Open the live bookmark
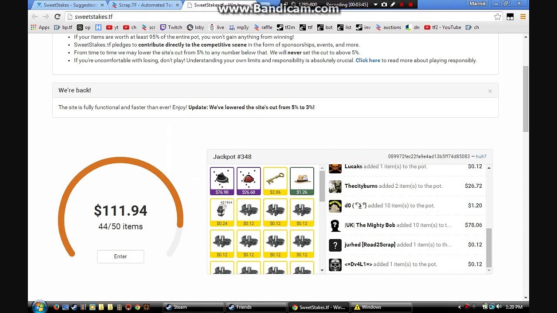 coord(216,27)
